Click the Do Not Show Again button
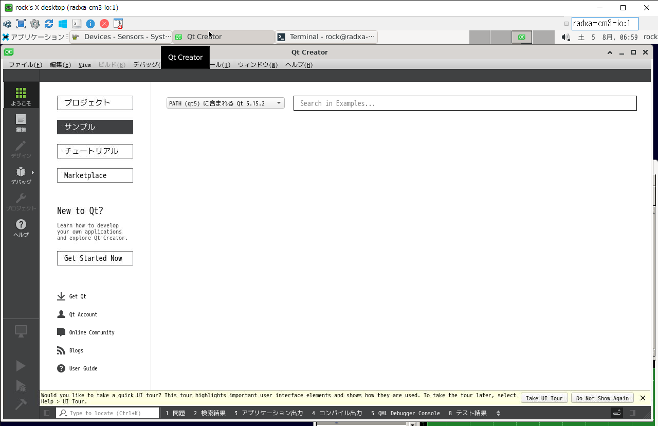The height and width of the screenshot is (426, 658). 602,398
